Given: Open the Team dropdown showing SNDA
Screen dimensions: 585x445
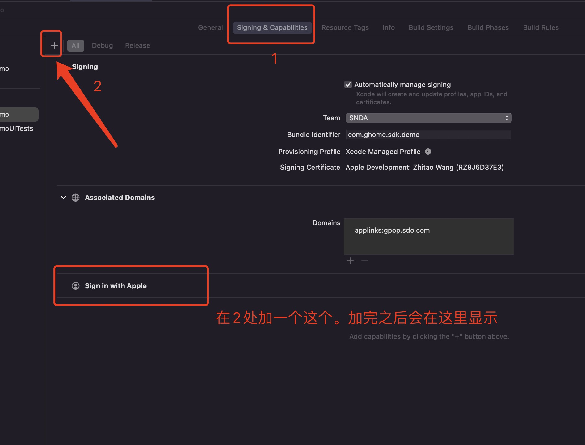Looking at the screenshot, I should tap(428, 118).
